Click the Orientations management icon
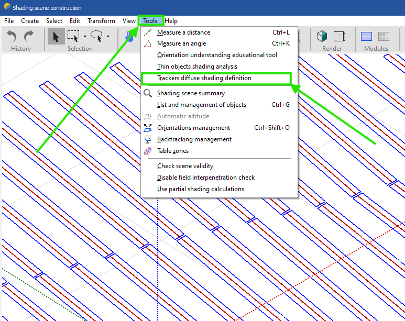This screenshot has height=321, width=405. click(148, 128)
